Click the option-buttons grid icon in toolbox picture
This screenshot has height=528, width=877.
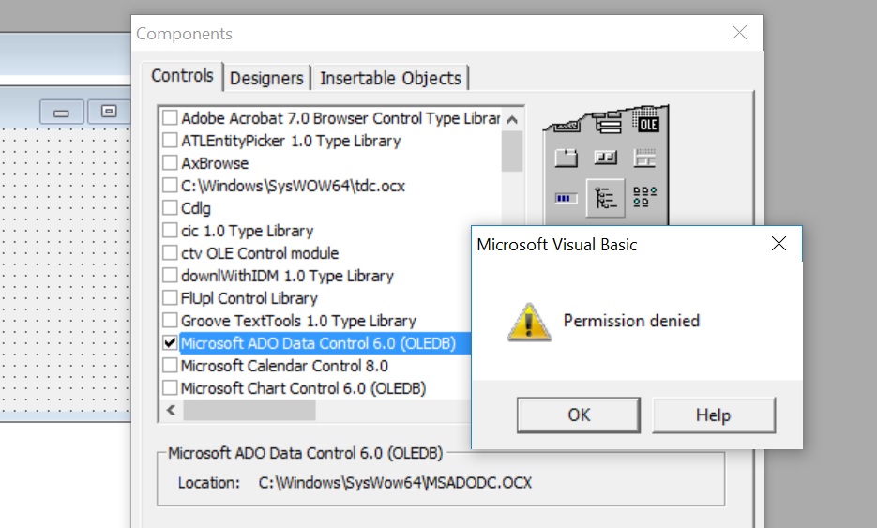[644, 198]
